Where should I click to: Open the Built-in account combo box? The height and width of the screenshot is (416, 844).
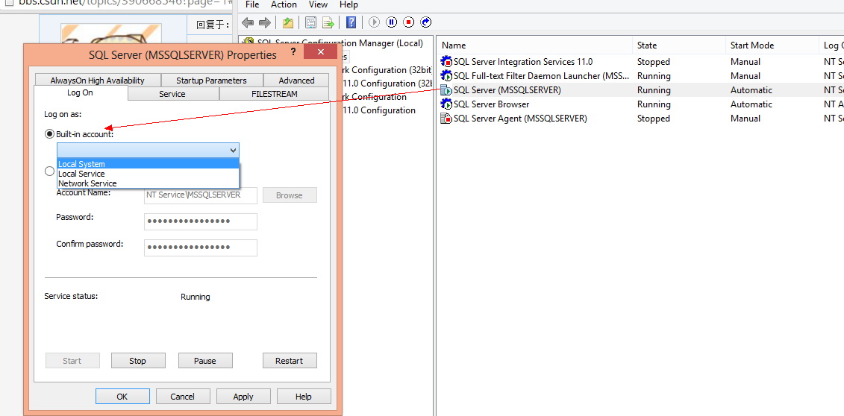coord(148,150)
